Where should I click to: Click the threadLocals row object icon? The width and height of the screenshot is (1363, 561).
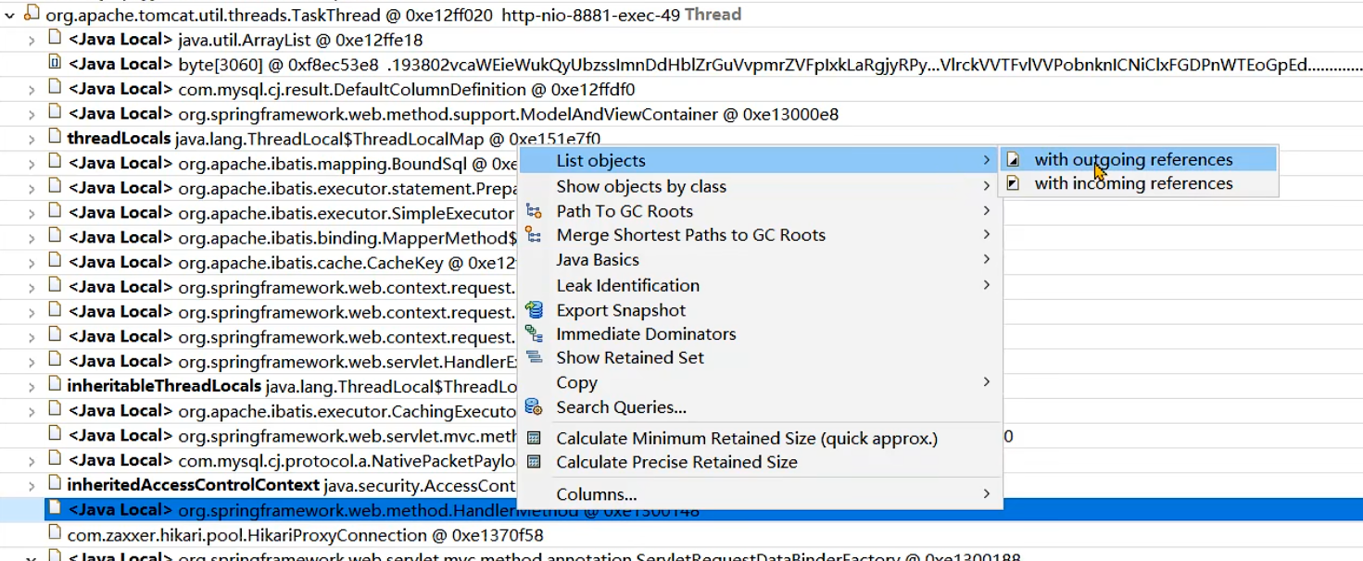(55, 138)
